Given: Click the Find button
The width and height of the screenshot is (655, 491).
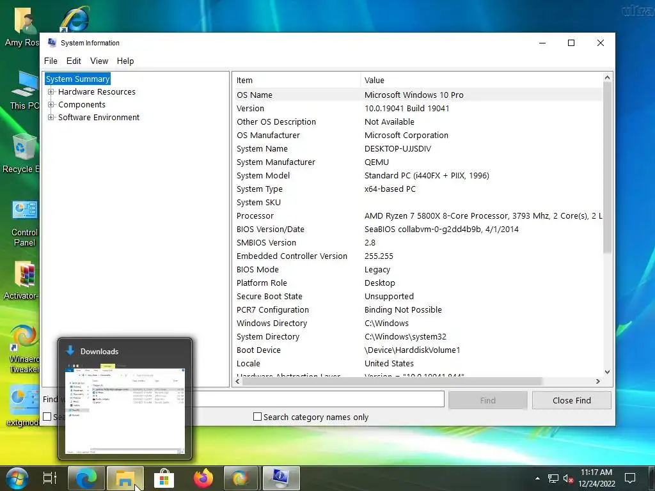Looking at the screenshot, I should (487, 400).
